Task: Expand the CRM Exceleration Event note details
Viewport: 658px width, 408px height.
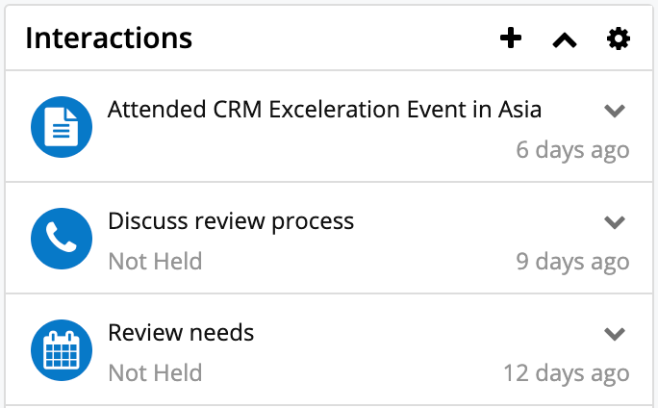Action: point(615,111)
